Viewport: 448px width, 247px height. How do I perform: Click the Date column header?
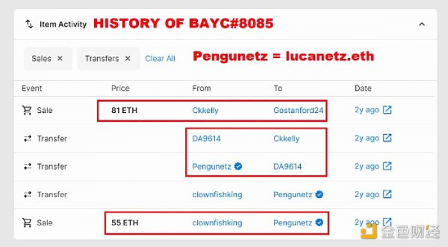(363, 88)
